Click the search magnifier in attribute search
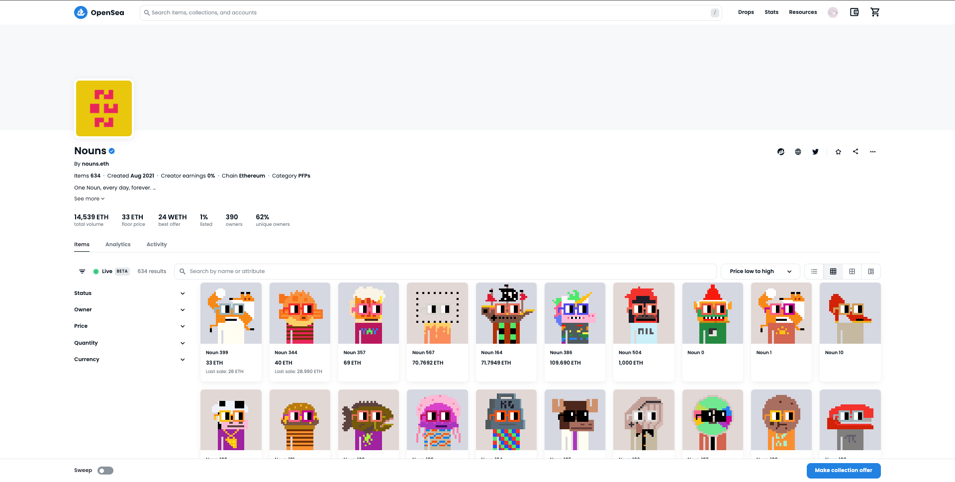The image size is (955, 482). [183, 272]
